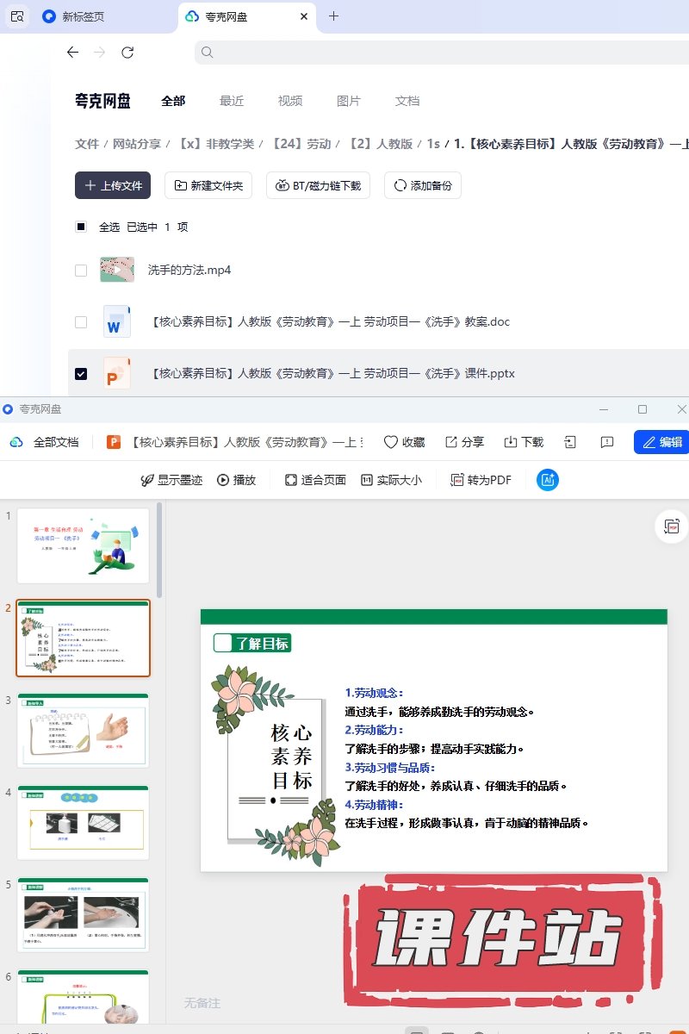Click the floating PDF icon beside slide
Image resolution: width=689 pixels, height=1034 pixels.
[x=672, y=526]
